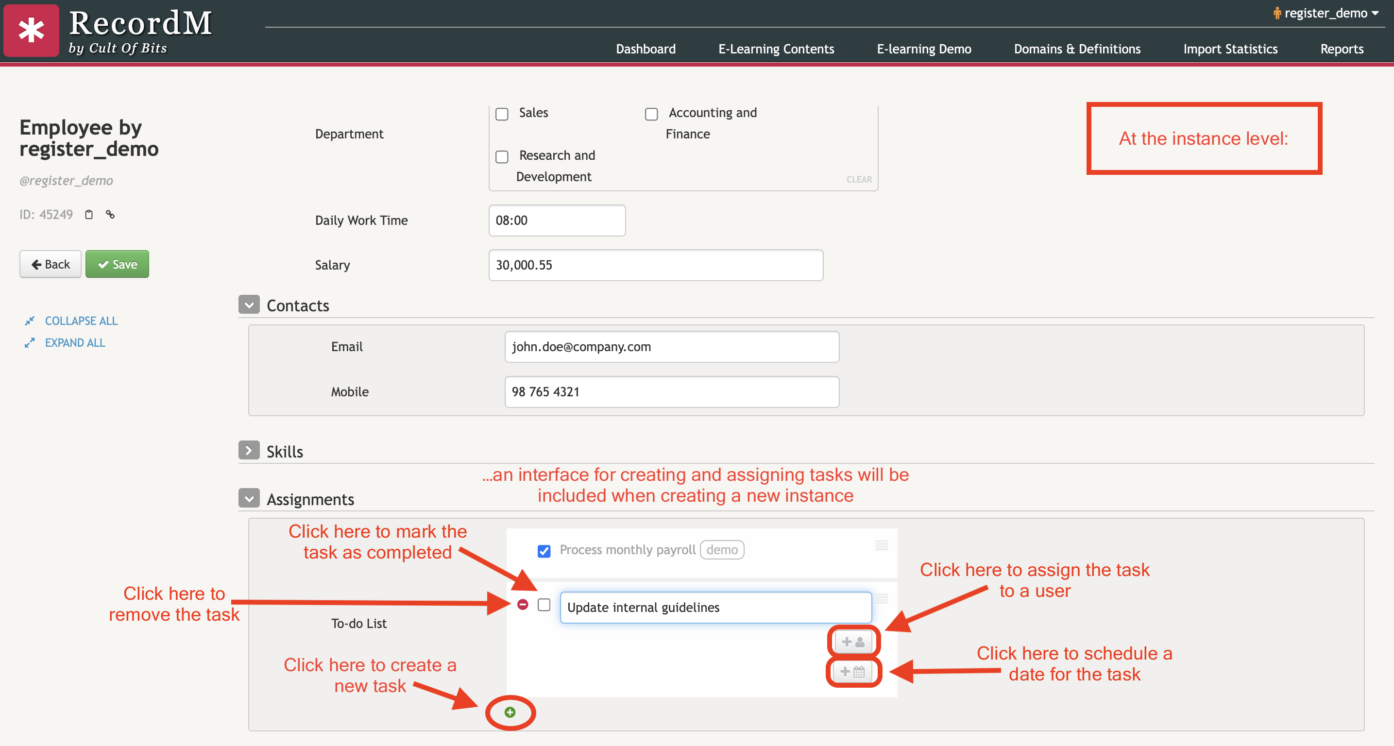Open the register_demo user dropdown
The width and height of the screenshot is (1394, 746).
tap(1326, 14)
